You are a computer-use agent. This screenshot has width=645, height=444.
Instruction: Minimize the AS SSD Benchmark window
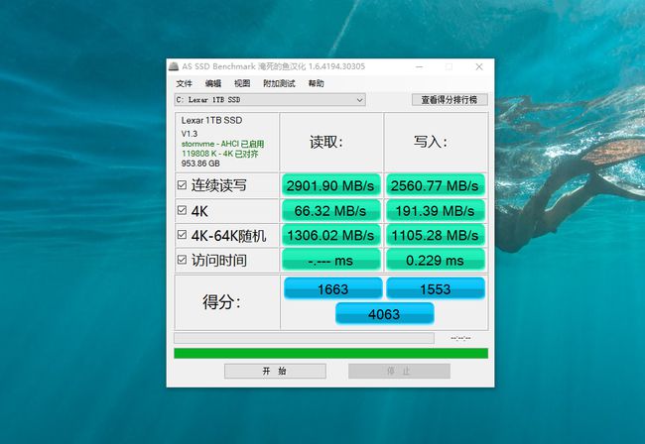[419, 66]
